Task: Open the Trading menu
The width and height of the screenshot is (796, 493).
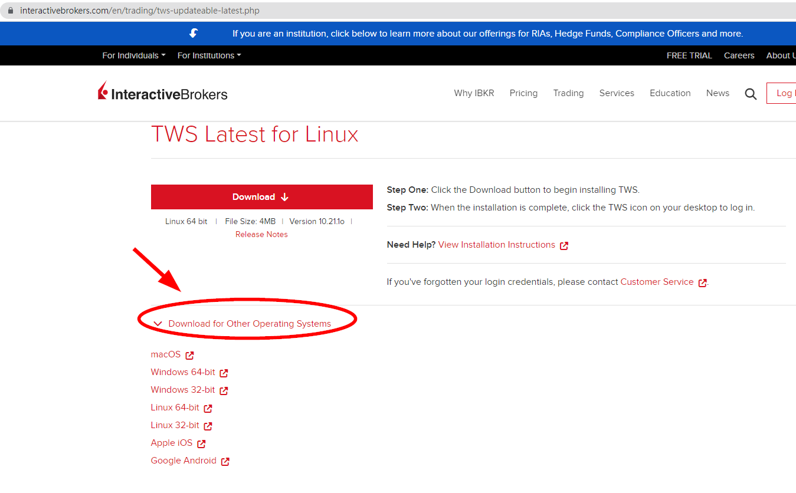Action: click(x=568, y=93)
